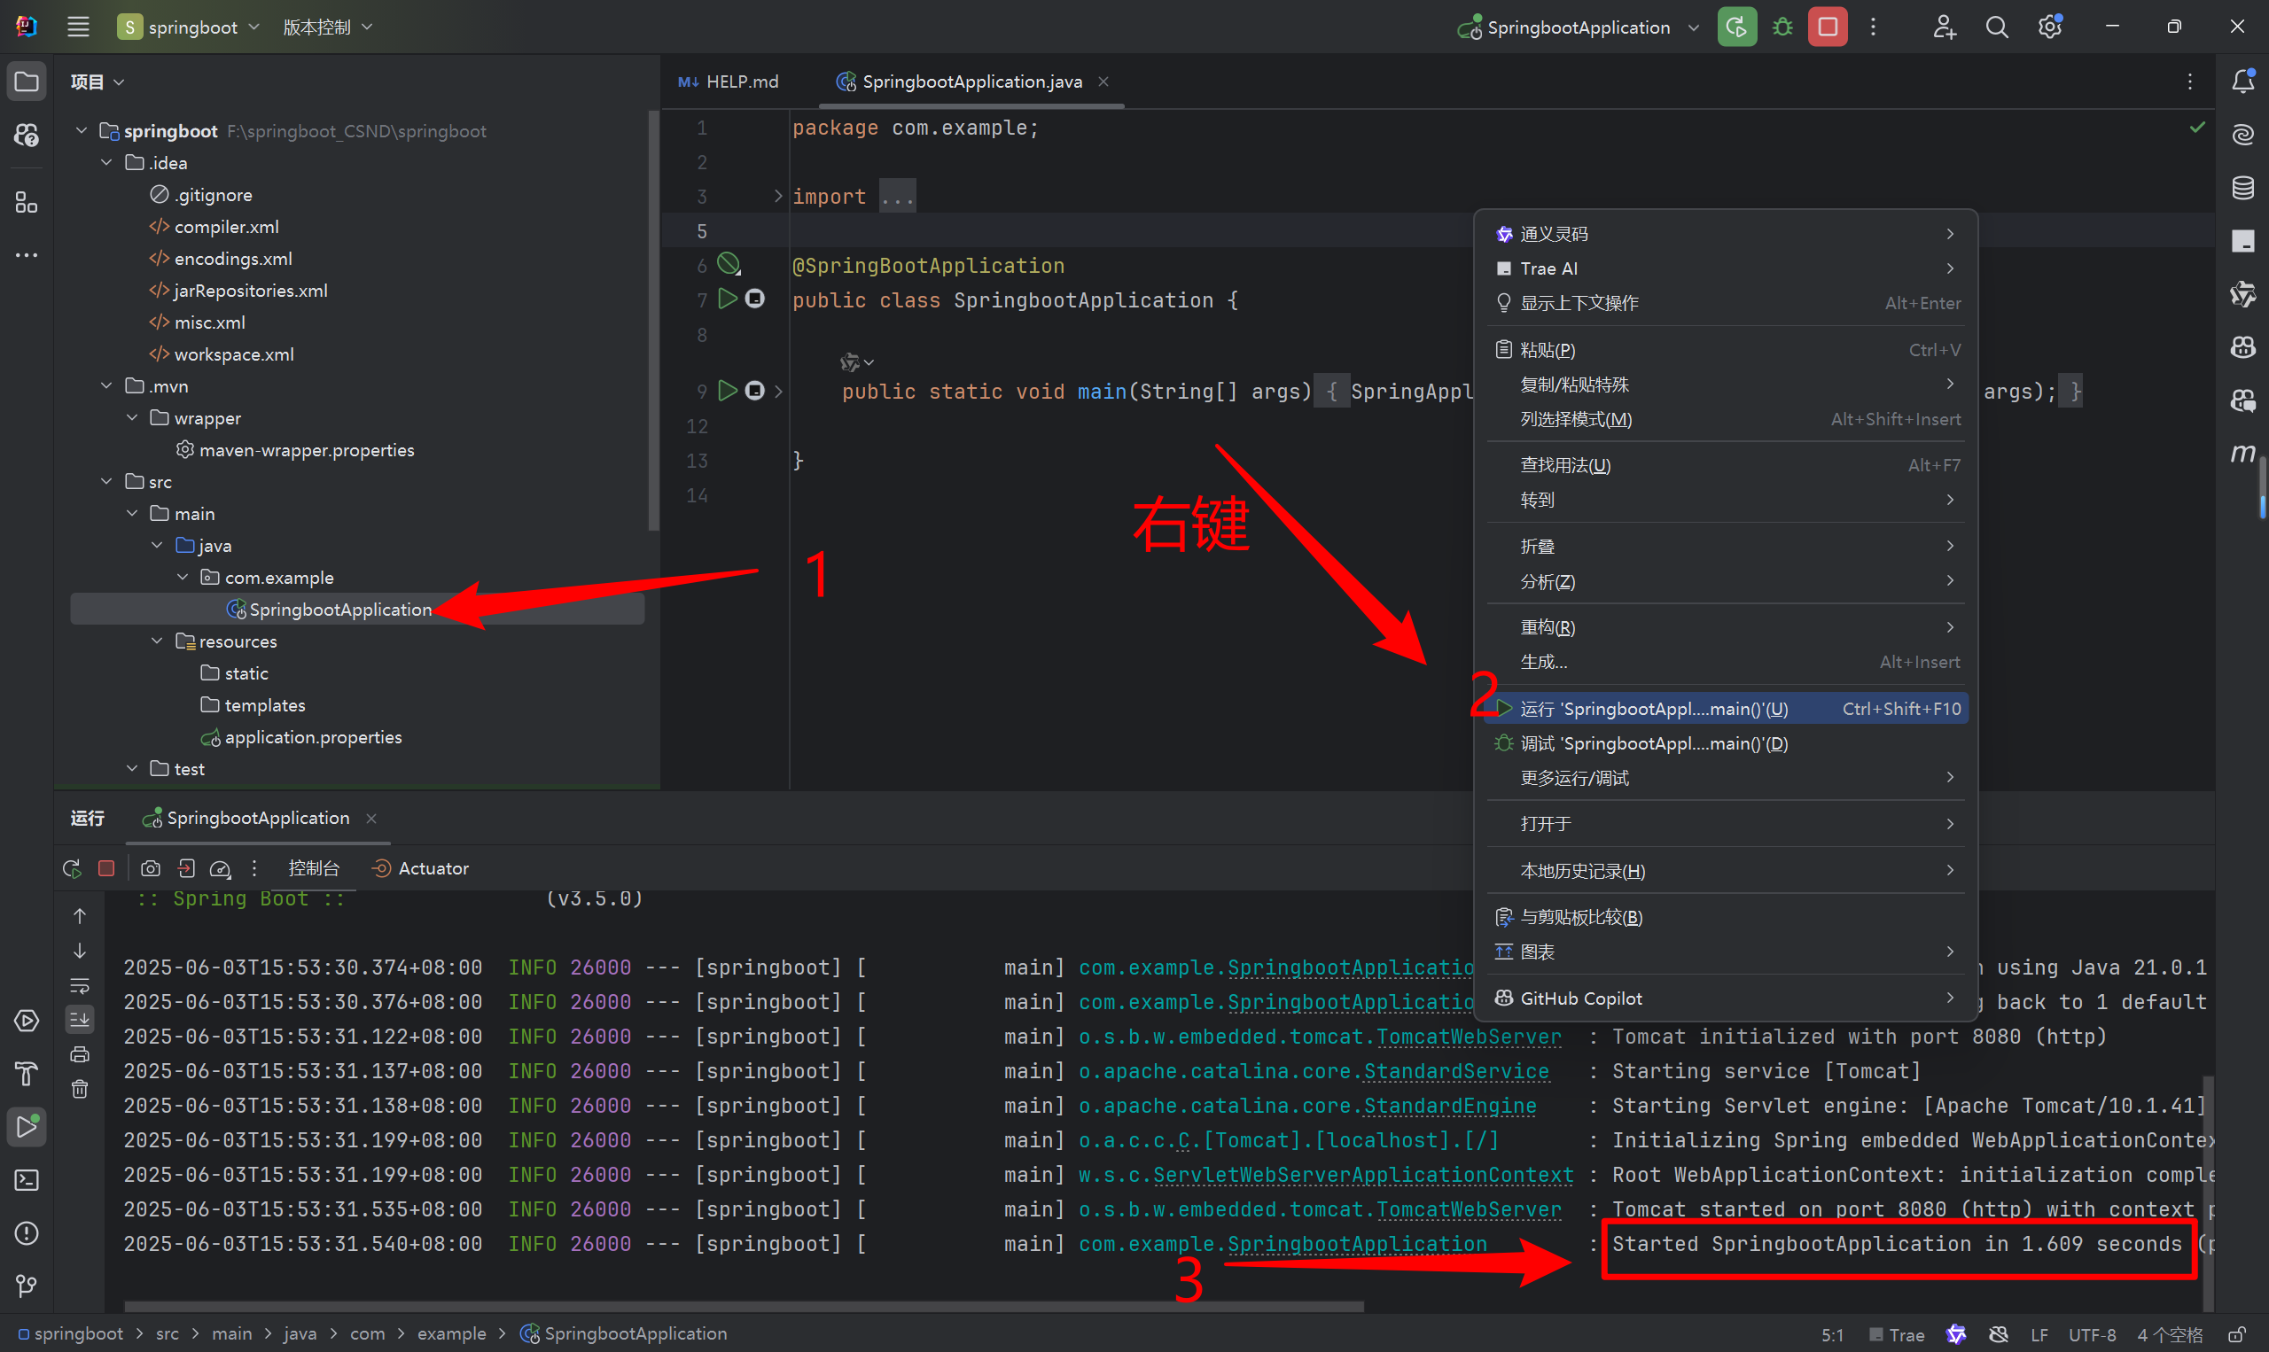Click the Debug bug icon in the top toolbar
Viewport: 2269px width, 1352px height.
point(1782,27)
